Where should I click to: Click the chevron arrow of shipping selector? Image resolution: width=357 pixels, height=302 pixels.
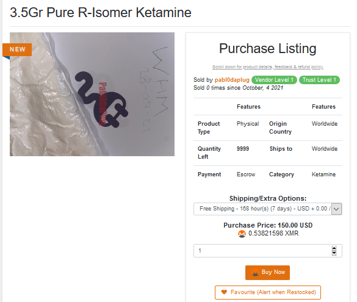(336, 209)
